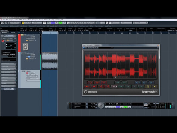Screen dimensions: 177x133
Task: Close the LoopMash FX plugin window
Action: click(x=158, y=45)
